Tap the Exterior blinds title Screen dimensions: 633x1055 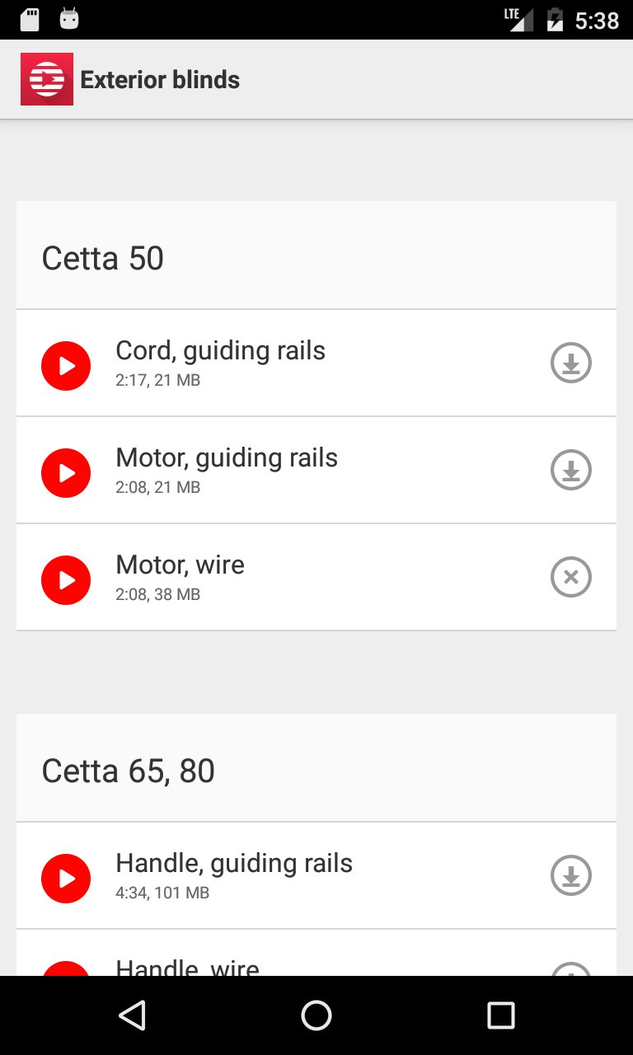[160, 80]
